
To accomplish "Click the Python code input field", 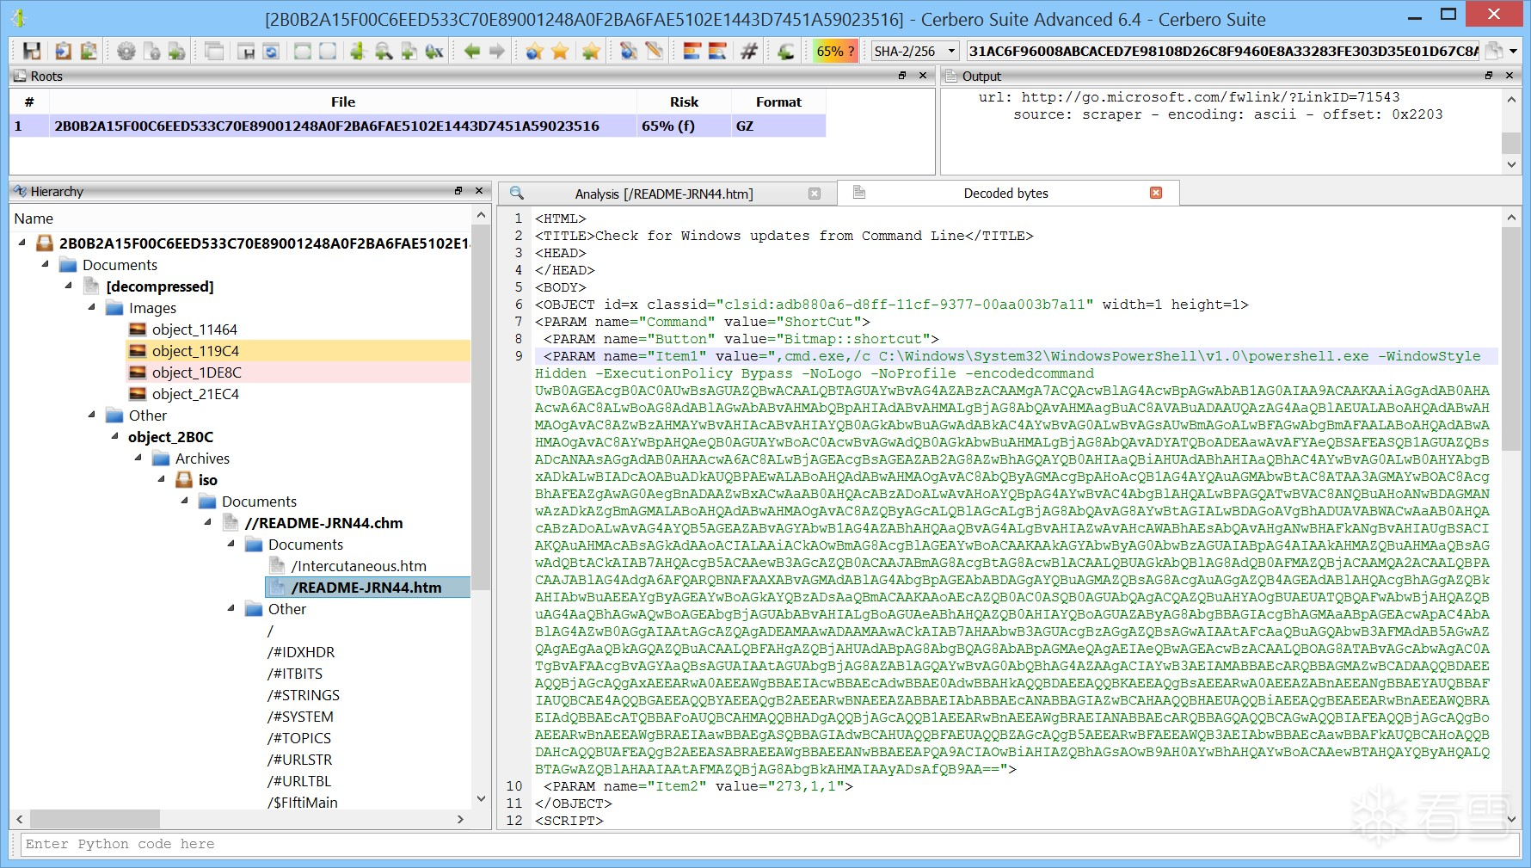I will [771, 845].
